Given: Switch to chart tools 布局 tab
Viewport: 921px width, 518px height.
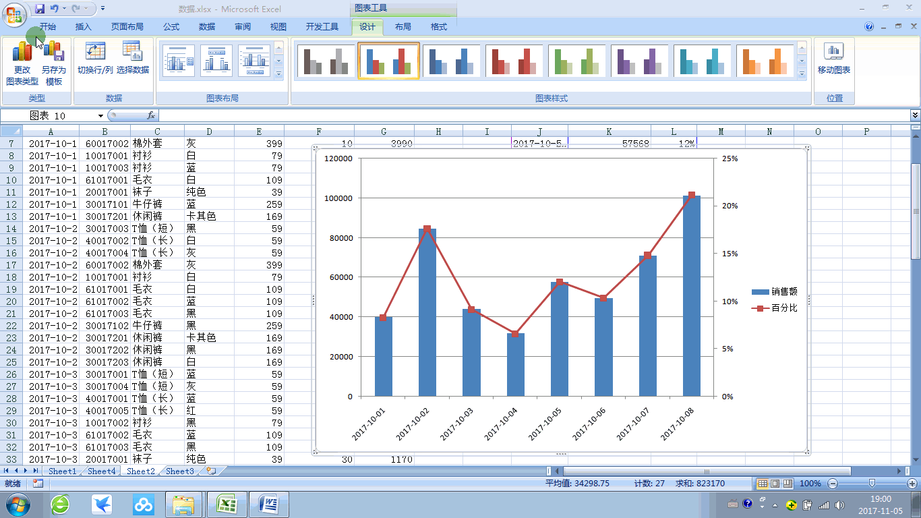Looking at the screenshot, I should (403, 27).
